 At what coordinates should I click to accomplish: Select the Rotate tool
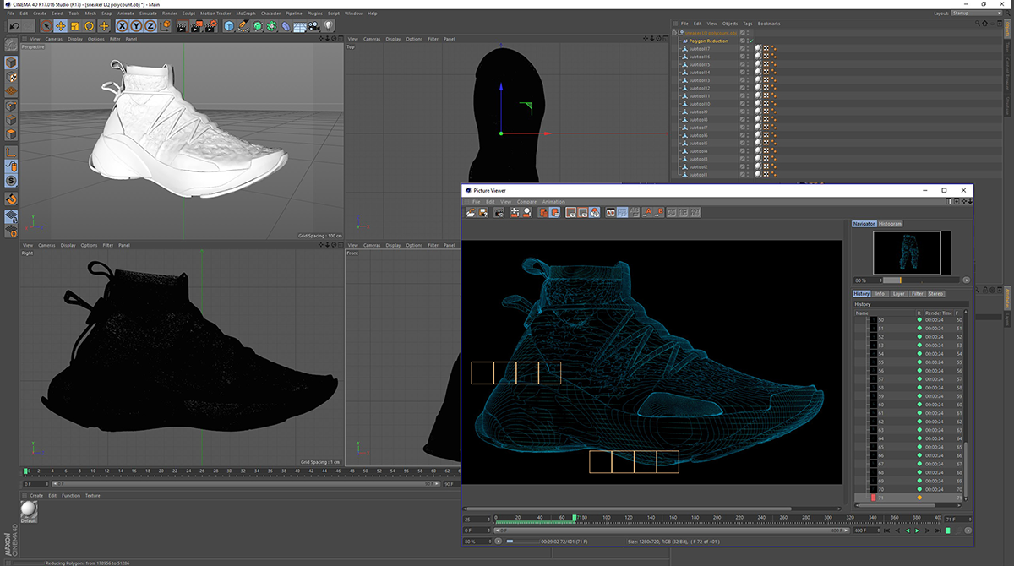coord(89,26)
